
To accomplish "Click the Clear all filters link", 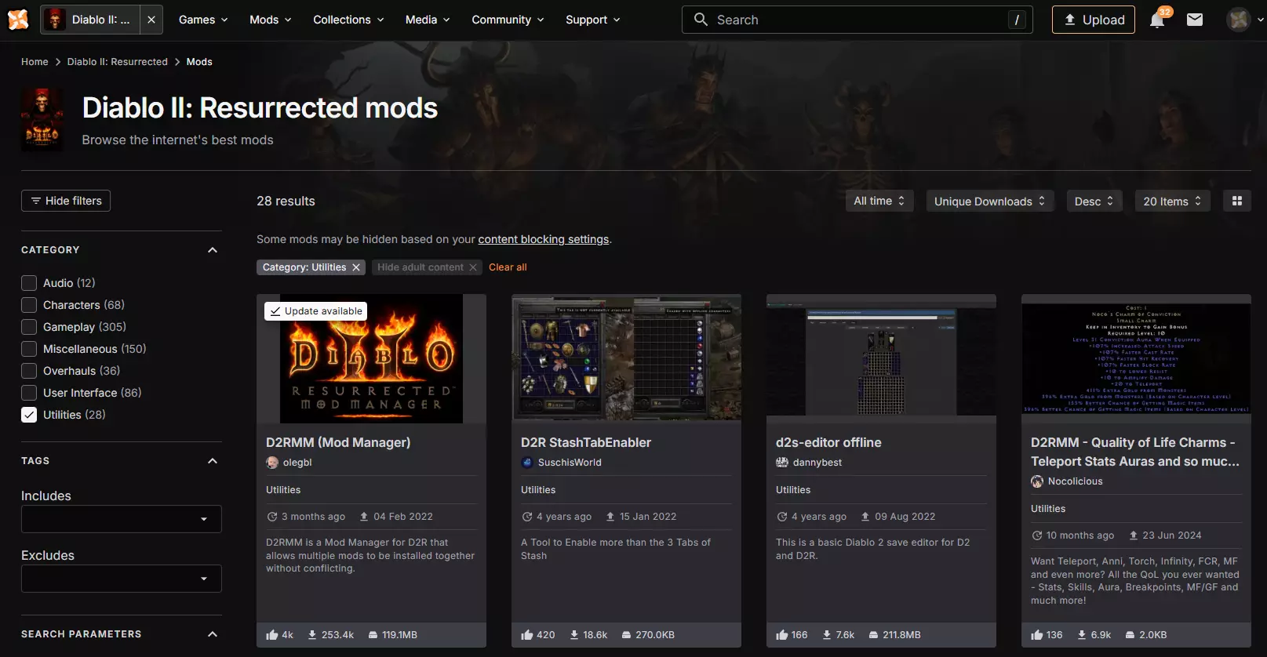I will [x=508, y=267].
